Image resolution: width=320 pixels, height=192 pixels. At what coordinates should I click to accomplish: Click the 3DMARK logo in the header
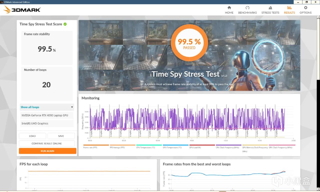pos(22,10)
